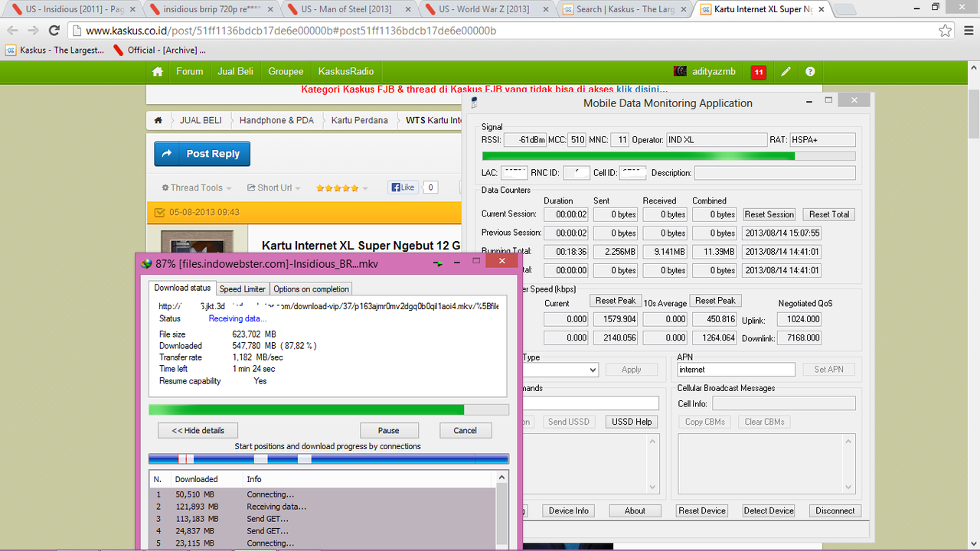Click the connections list scrollbar
The width and height of the screenshot is (980, 551).
pos(502,510)
